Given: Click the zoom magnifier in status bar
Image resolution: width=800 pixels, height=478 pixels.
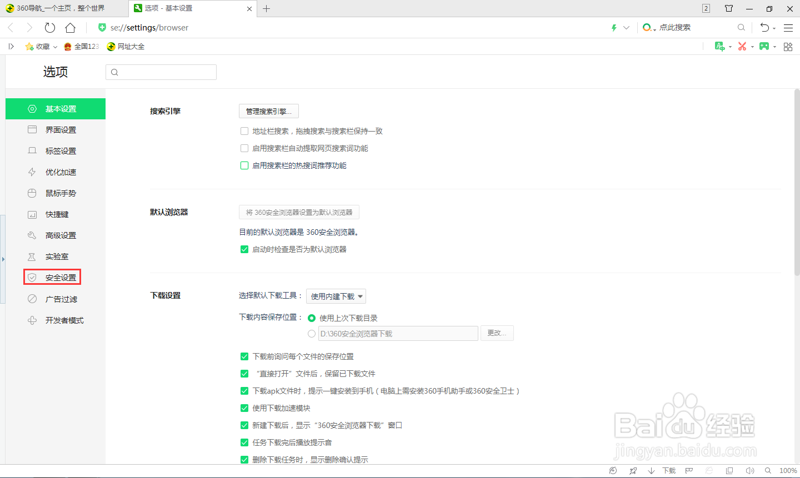Looking at the screenshot, I should coord(768,471).
